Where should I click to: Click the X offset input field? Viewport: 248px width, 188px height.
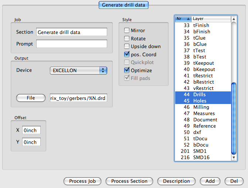[31, 130]
